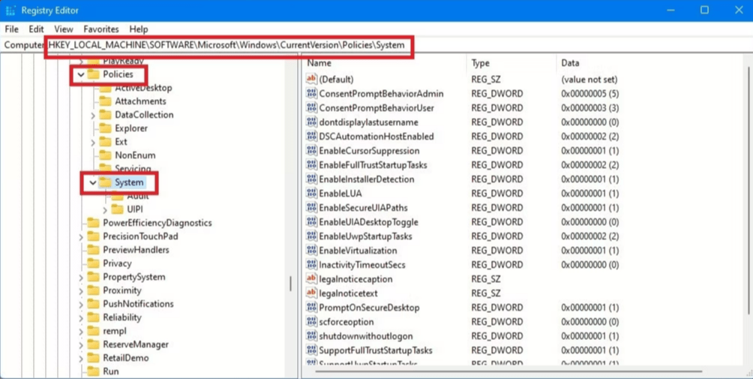The width and height of the screenshot is (753, 379).
Task: Click the Registry Editor app icon in title bar
Action: pos(10,11)
